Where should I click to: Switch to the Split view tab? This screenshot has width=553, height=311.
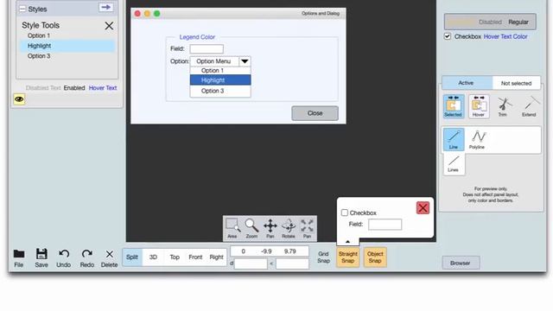(132, 257)
